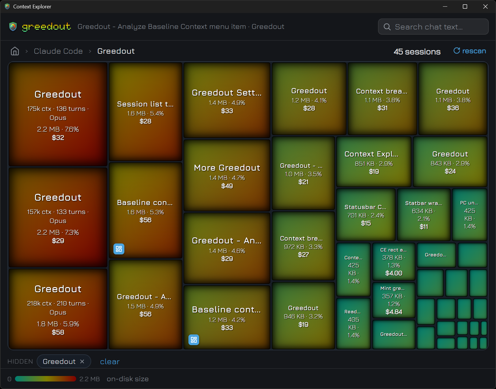Open the Baseline con... 1.6 MB tile
This screenshot has height=389, width=496.
coord(145,210)
